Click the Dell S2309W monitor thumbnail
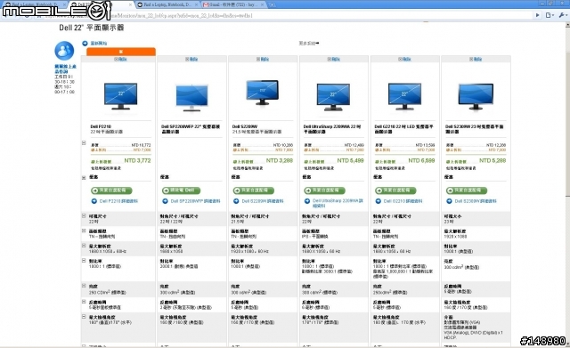 click(x=476, y=97)
